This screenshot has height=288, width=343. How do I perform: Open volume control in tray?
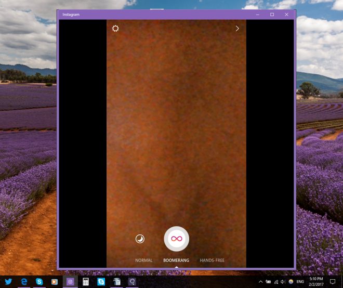283,282
